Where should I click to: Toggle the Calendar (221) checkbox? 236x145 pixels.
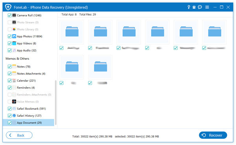[9, 81]
